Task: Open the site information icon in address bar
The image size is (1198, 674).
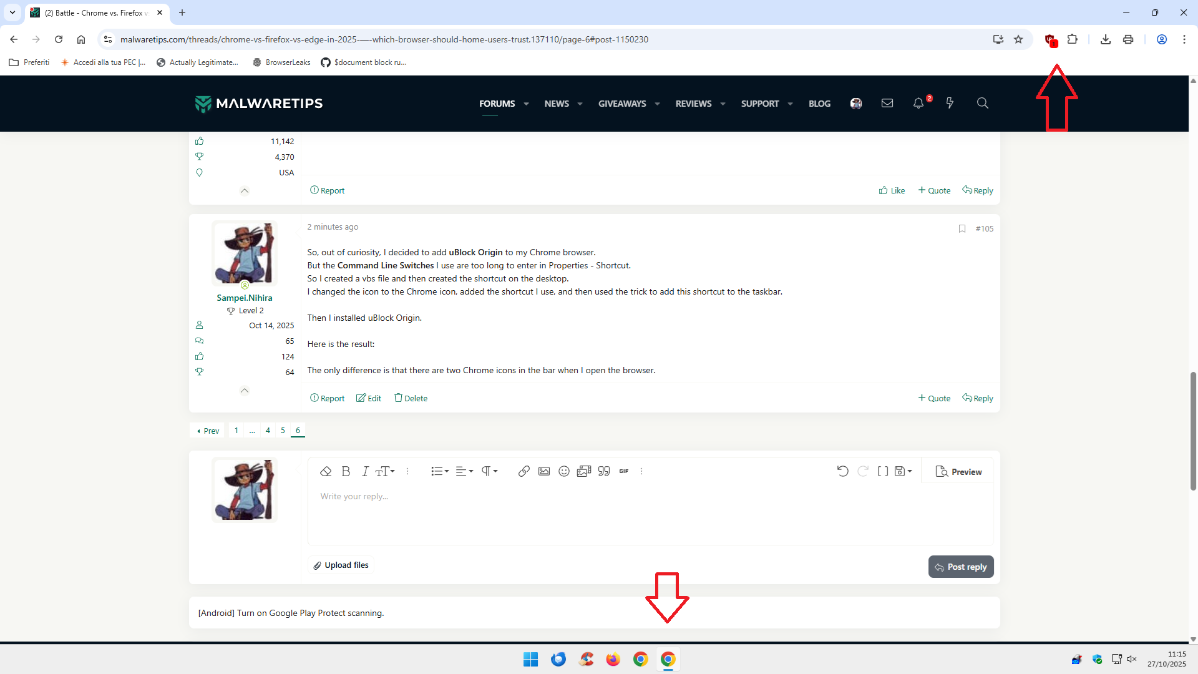Action: (108, 39)
